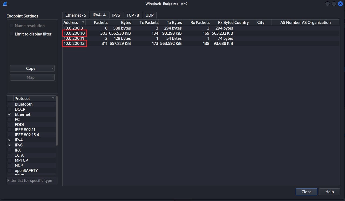Check the IEEE 802.11 protocol checkbox
This screenshot has height=201, width=345.
click(9, 130)
